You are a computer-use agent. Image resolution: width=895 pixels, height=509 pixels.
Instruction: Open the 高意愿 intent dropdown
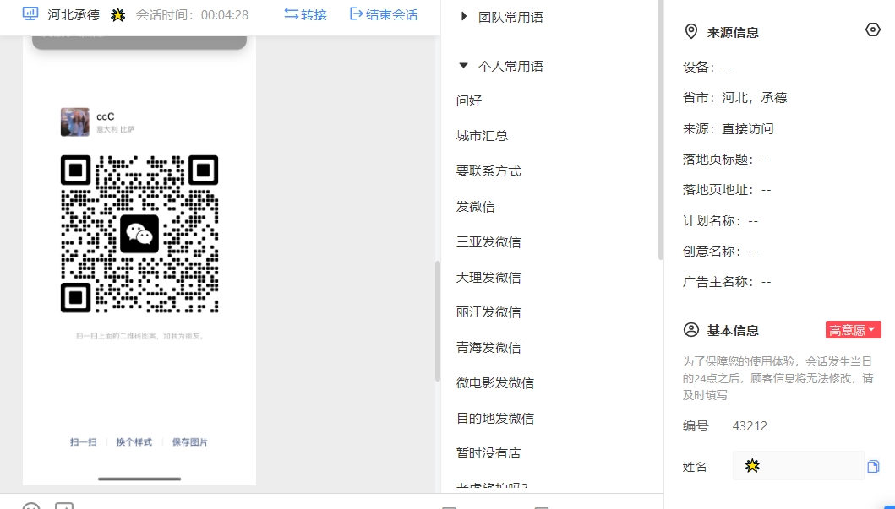coord(853,329)
